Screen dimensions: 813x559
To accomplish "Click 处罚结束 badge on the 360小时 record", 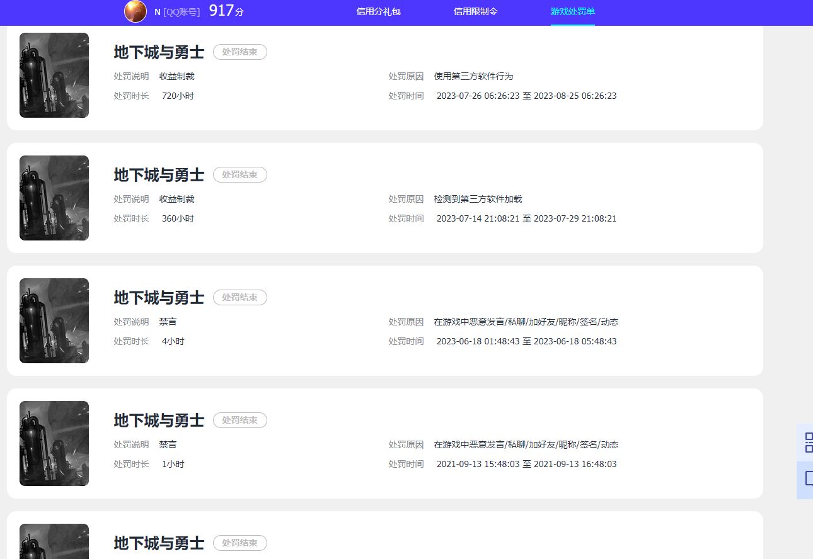I will coord(239,175).
